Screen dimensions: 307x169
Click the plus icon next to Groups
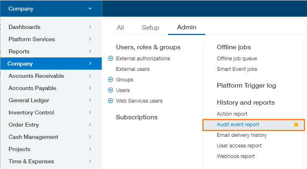[110, 79]
